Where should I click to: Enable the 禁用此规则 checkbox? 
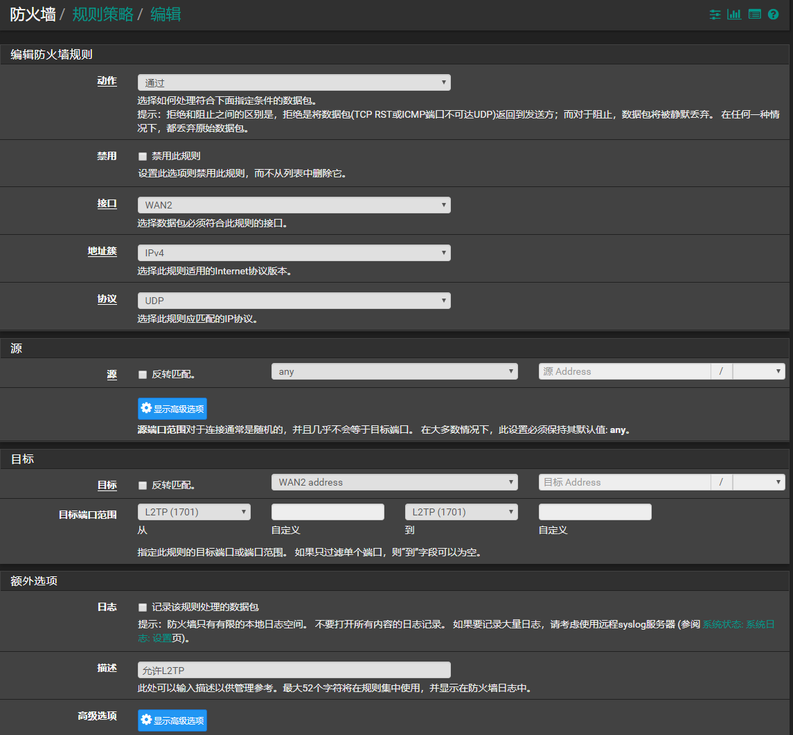[x=143, y=157]
